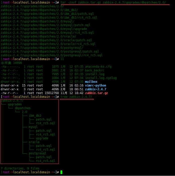Click the time 18:42 in the zabbix.tar.gz row
The height and width of the screenshot is (176, 175).
(x=79, y=93)
